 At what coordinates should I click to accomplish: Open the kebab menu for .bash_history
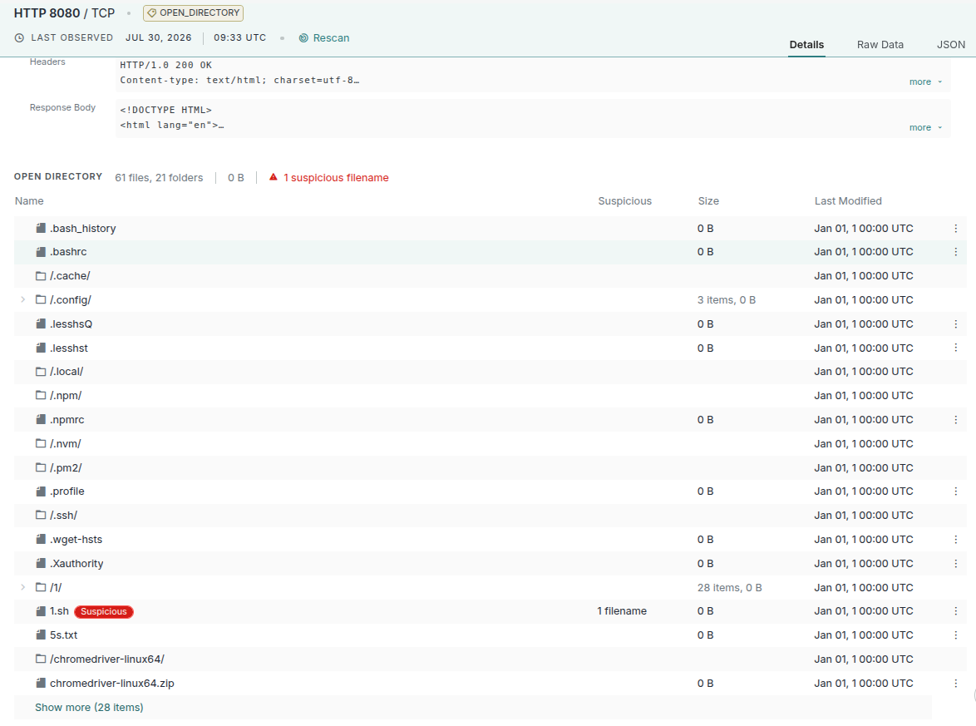pos(955,229)
